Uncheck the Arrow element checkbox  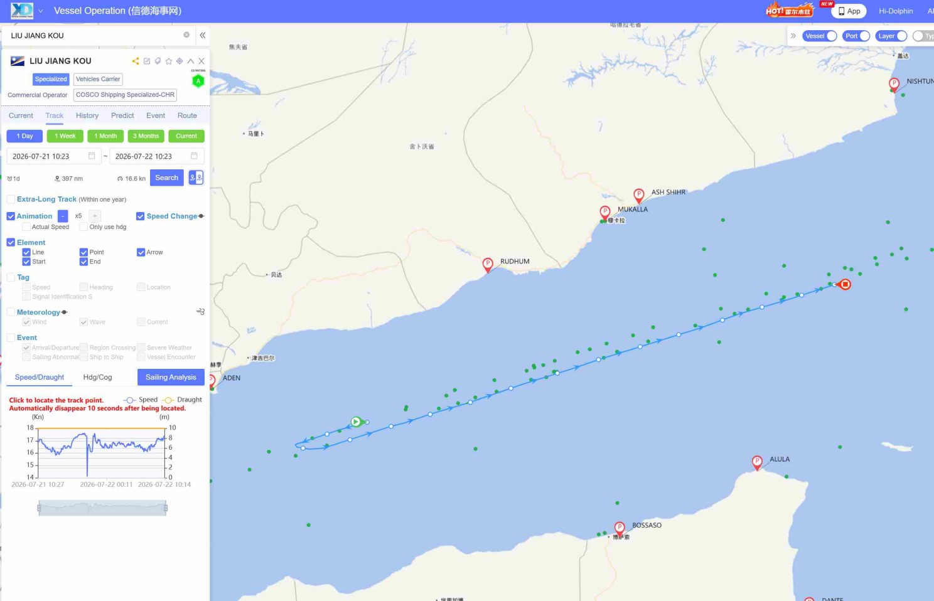(x=141, y=252)
